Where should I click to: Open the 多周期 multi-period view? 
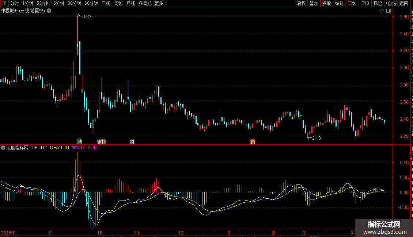pyautogui.click(x=145, y=3)
